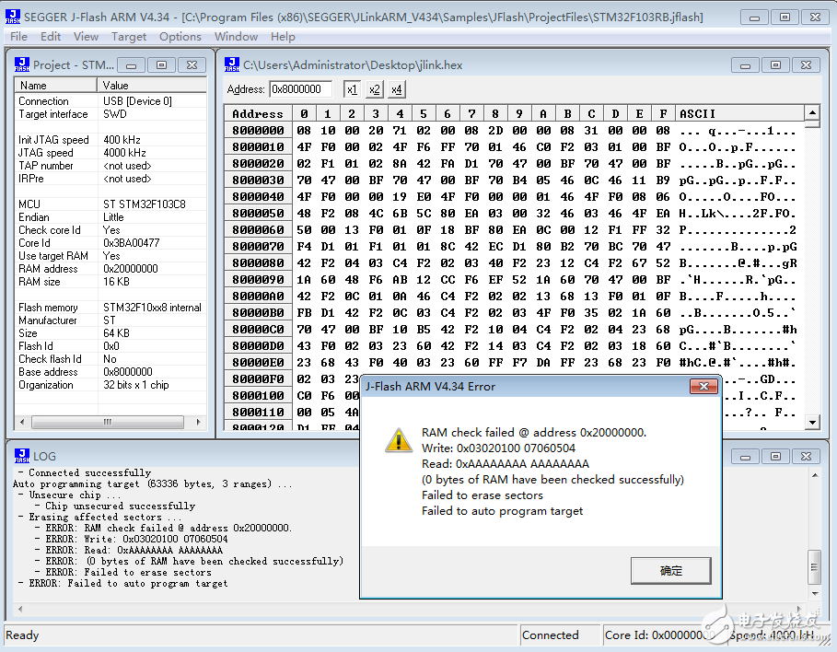Select the Core Id 0x3BA00477 value
837x652 pixels.
coord(132,243)
